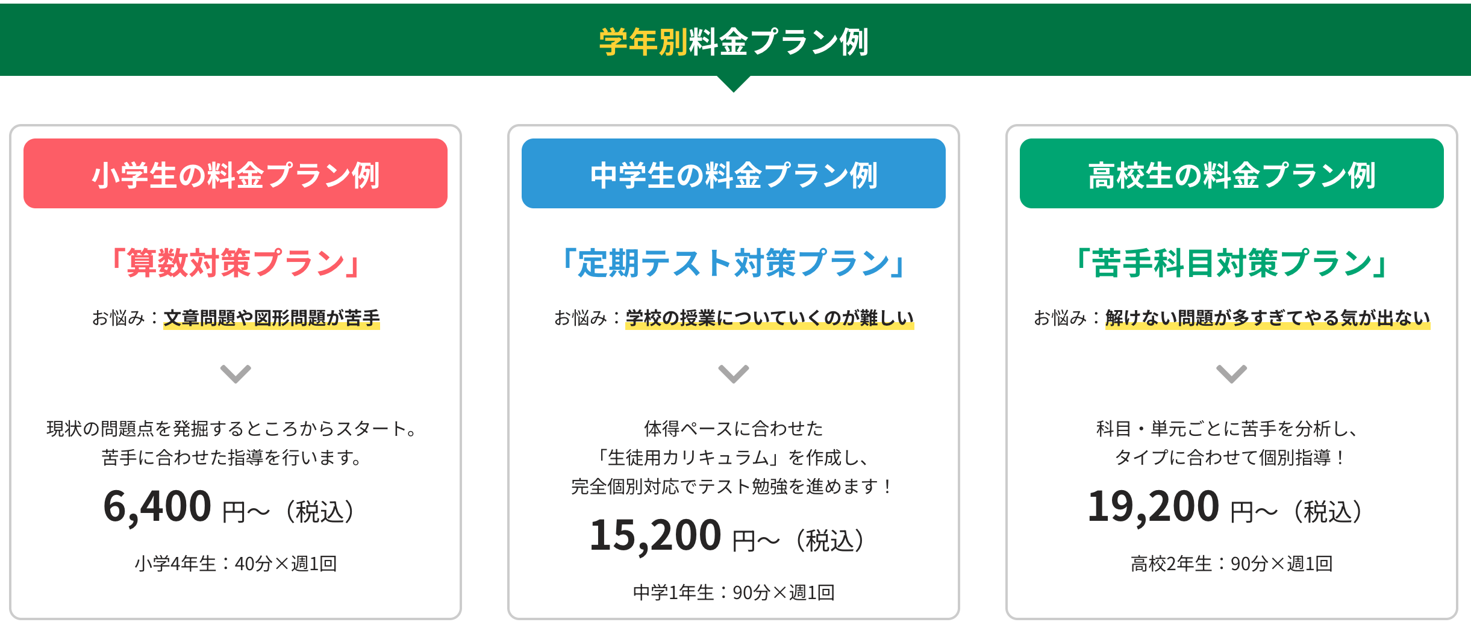The height and width of the screenshot is (631, 1471).
Task: Select the 中学生の料金プラン例 blue tab
Action: [733, 174]
